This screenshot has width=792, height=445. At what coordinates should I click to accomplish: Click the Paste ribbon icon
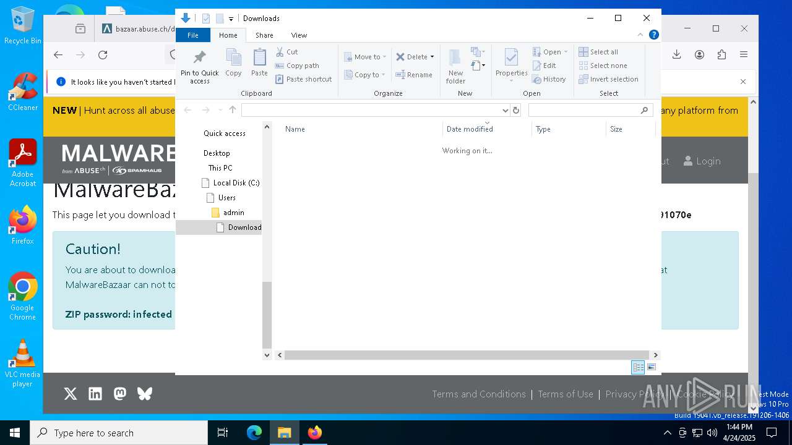point(259,63)
